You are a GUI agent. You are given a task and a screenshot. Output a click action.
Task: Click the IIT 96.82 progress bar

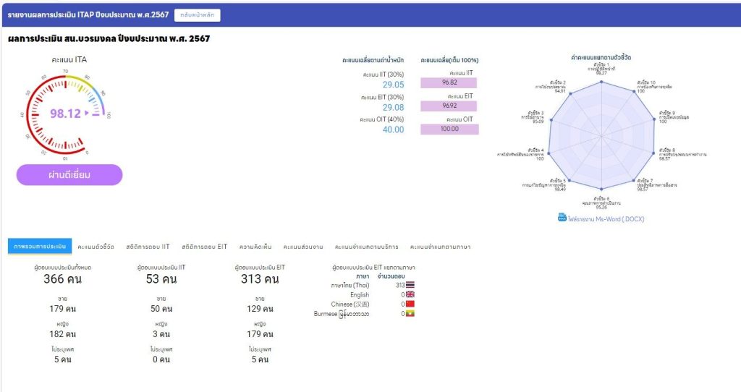tap(449, 82)
